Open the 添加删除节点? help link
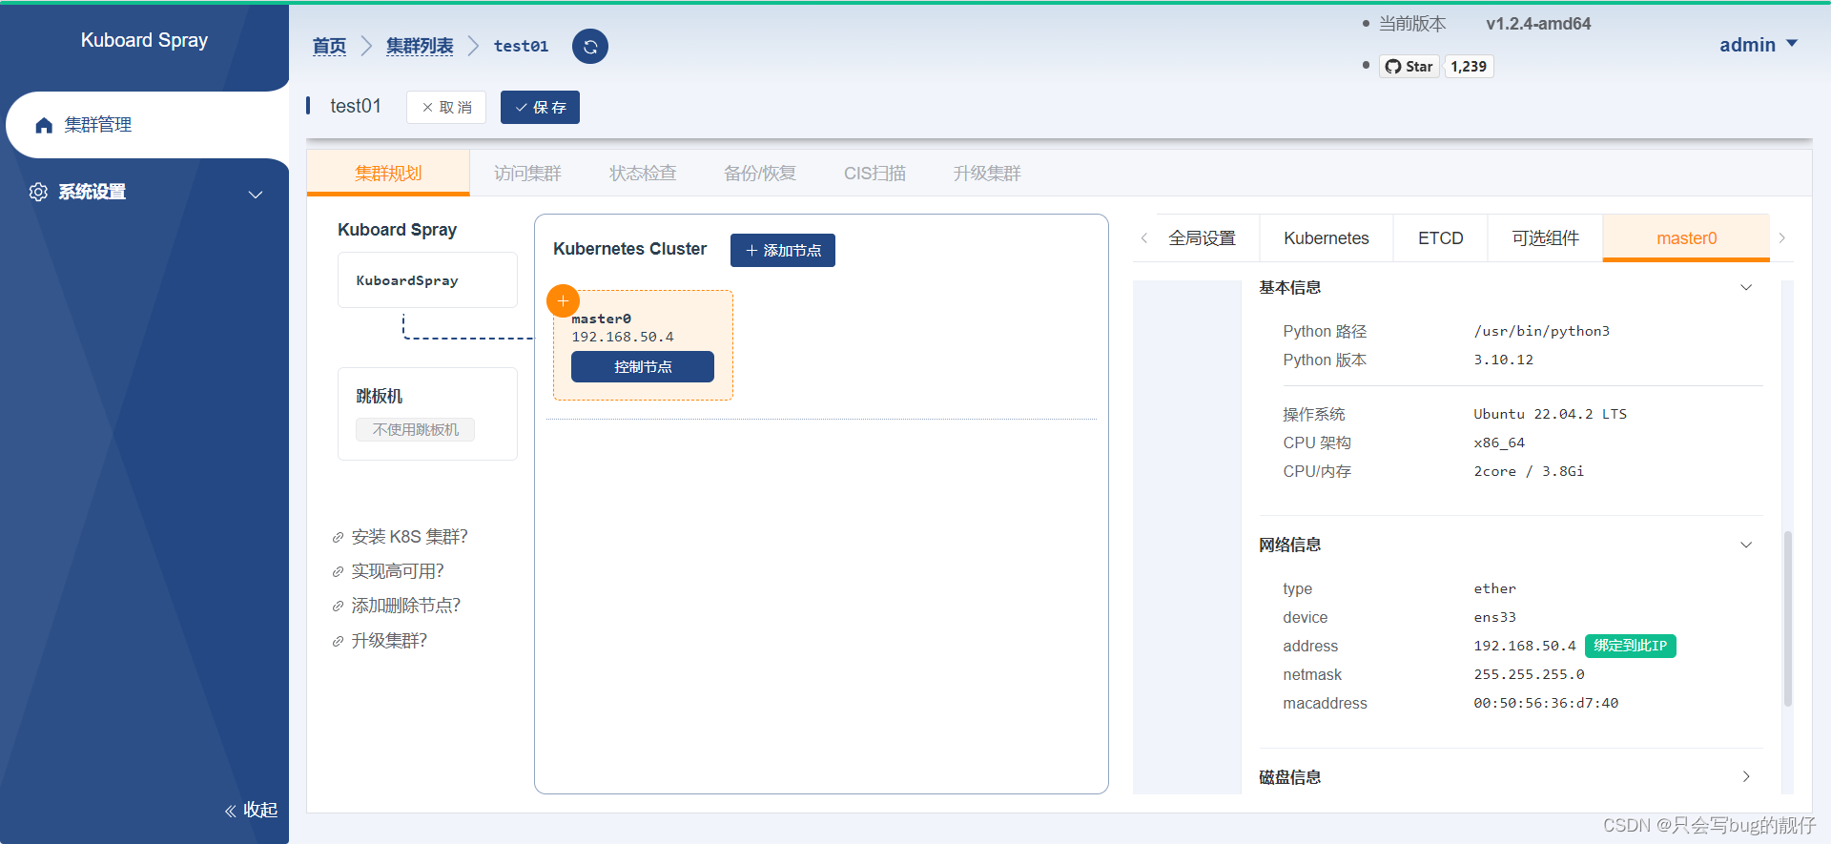Image resolution: width=1831 pixels, height=844 pixels. (x=405, y=606)
